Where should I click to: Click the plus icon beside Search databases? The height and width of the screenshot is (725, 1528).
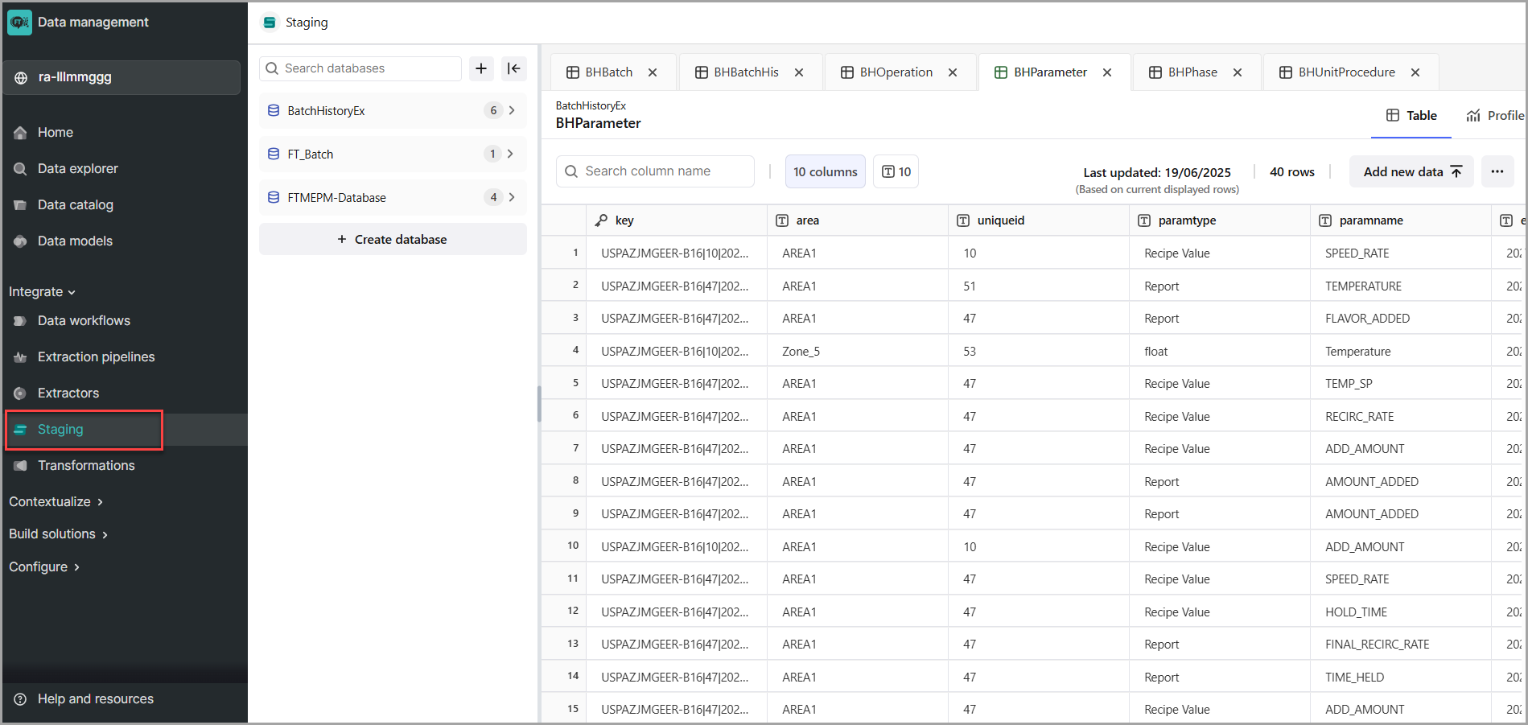tap(481, 68)
